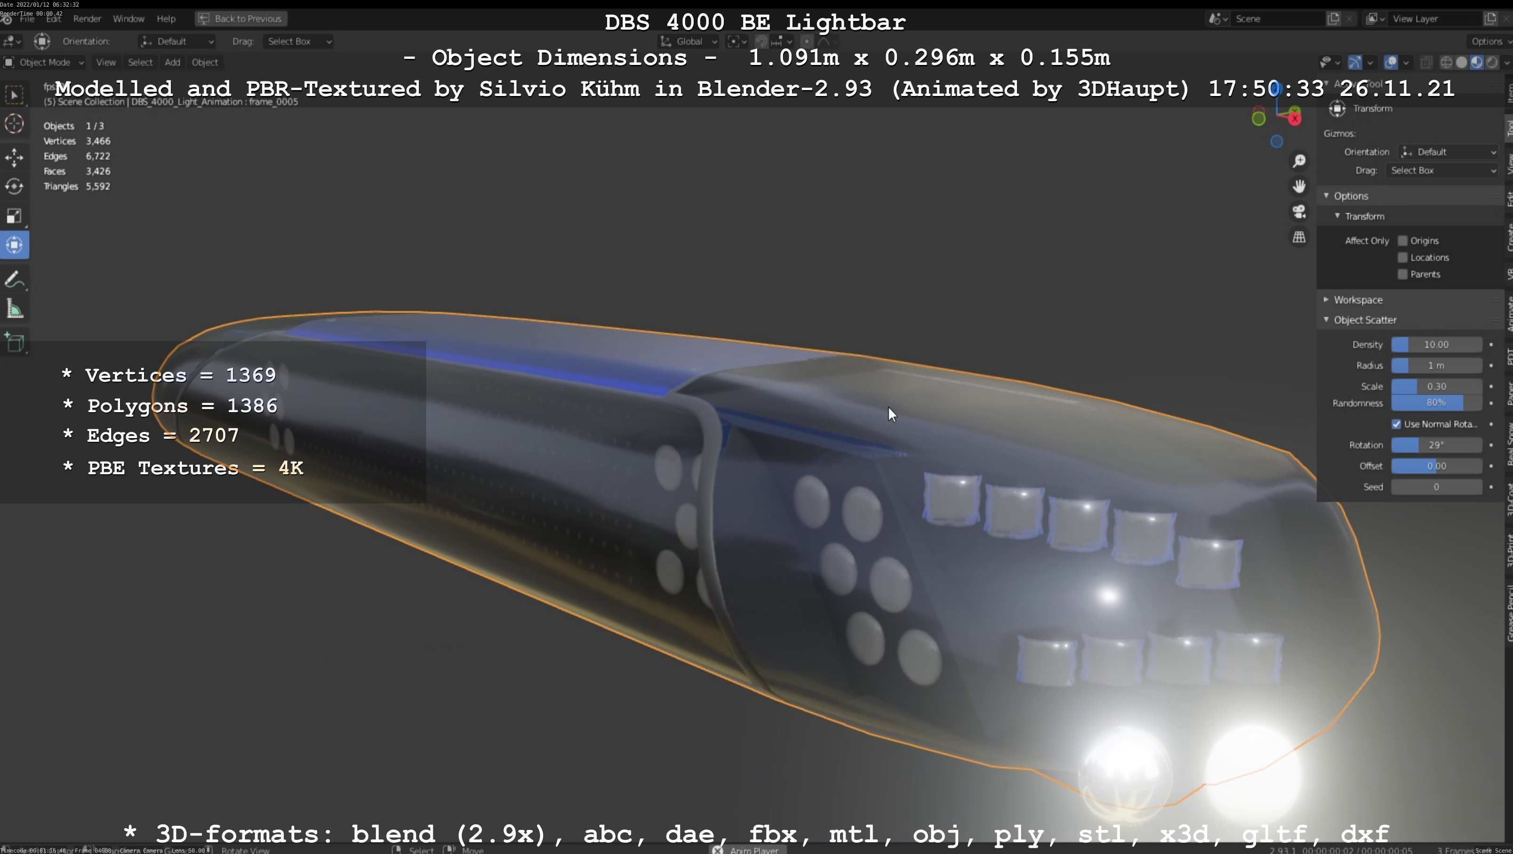Adjust the Randomness 80% slider

[x=1436, y=403]
